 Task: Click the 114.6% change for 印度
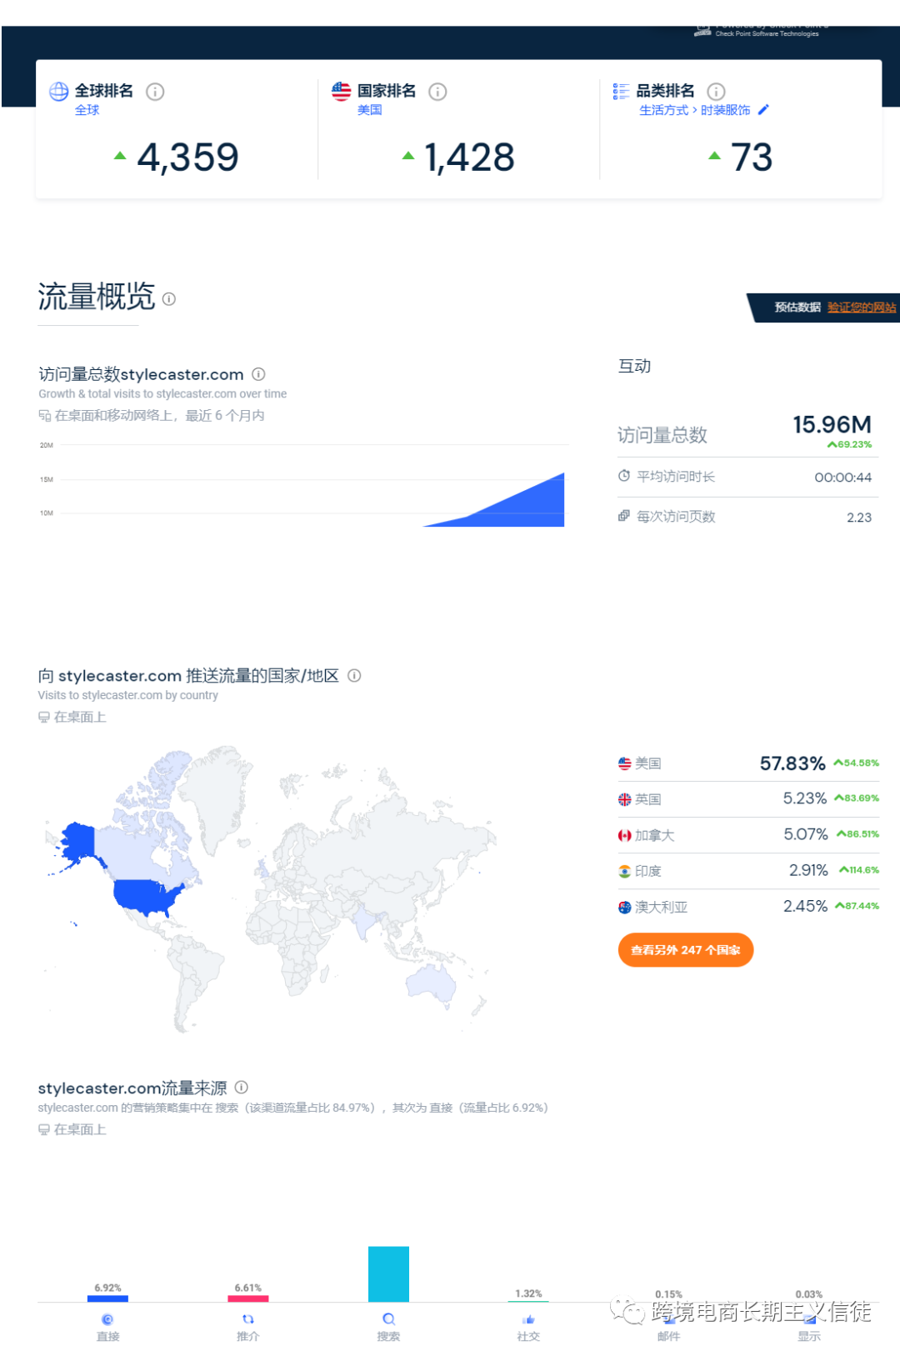(859, 870)
